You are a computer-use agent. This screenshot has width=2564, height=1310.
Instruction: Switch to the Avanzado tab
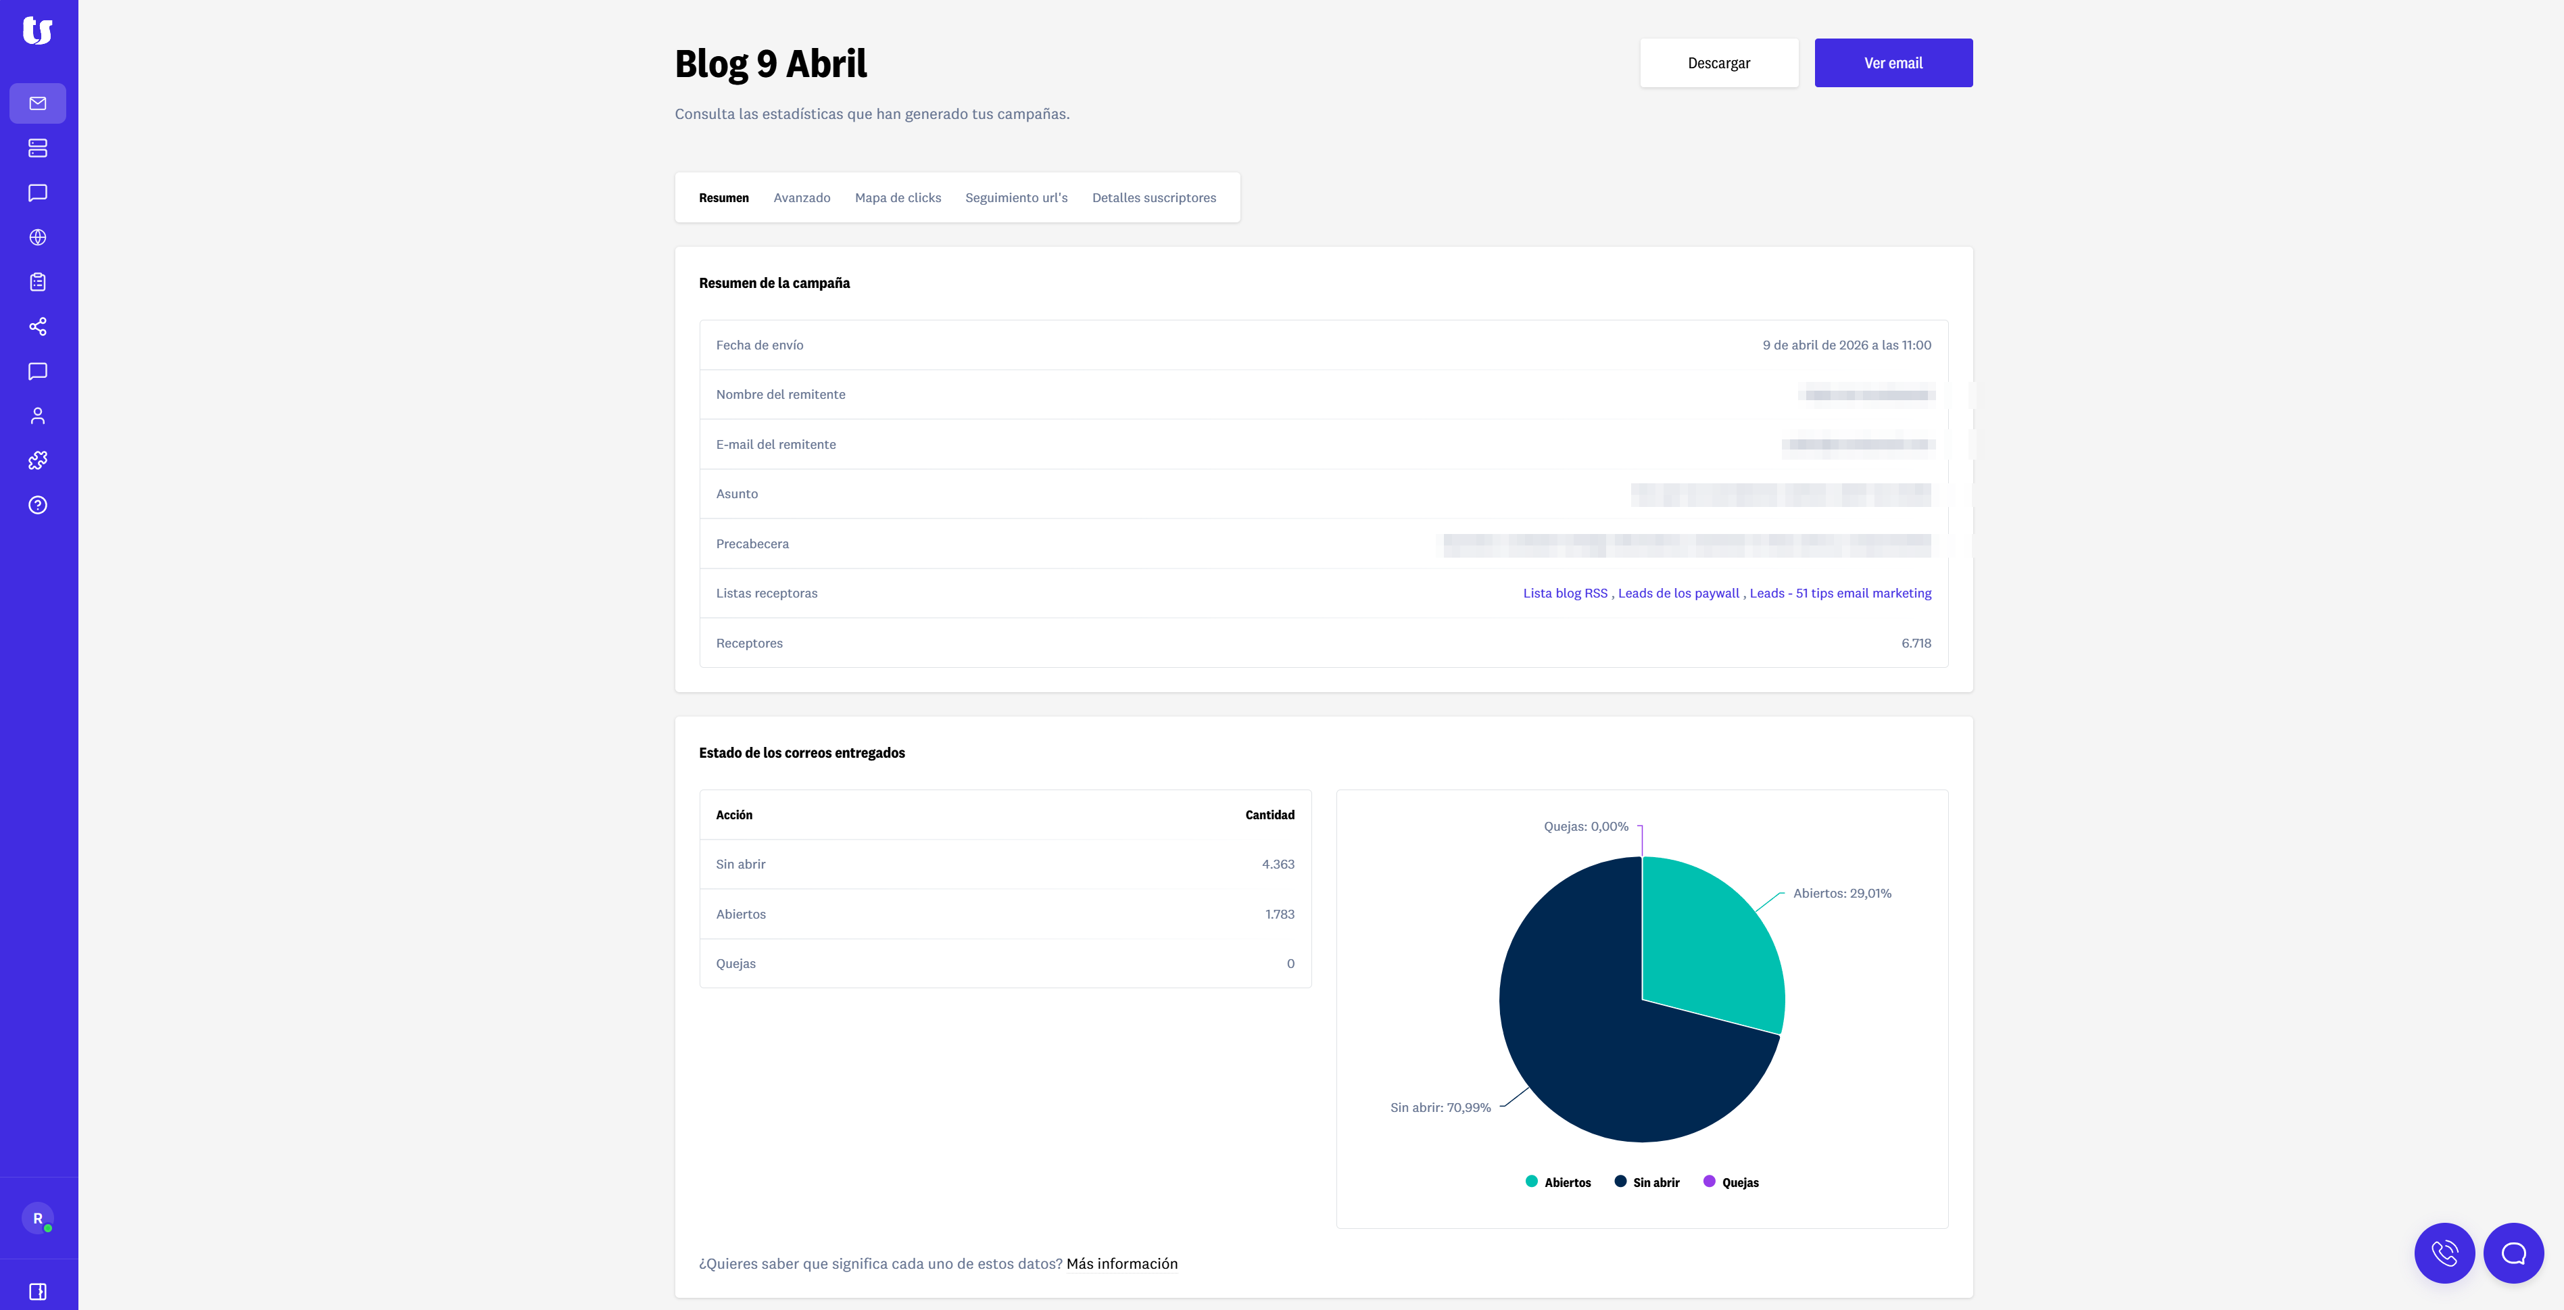[801, 198]
